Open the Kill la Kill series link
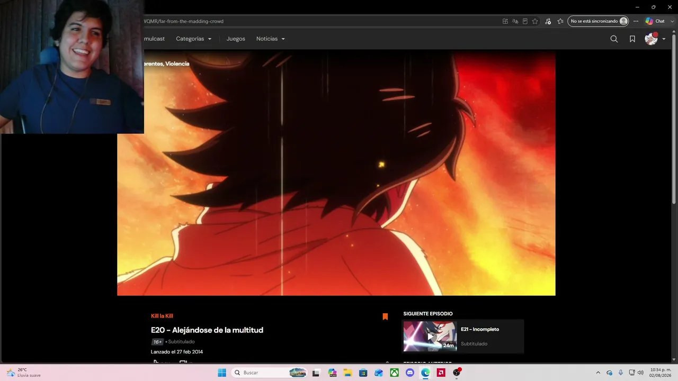 click(162, 316)
